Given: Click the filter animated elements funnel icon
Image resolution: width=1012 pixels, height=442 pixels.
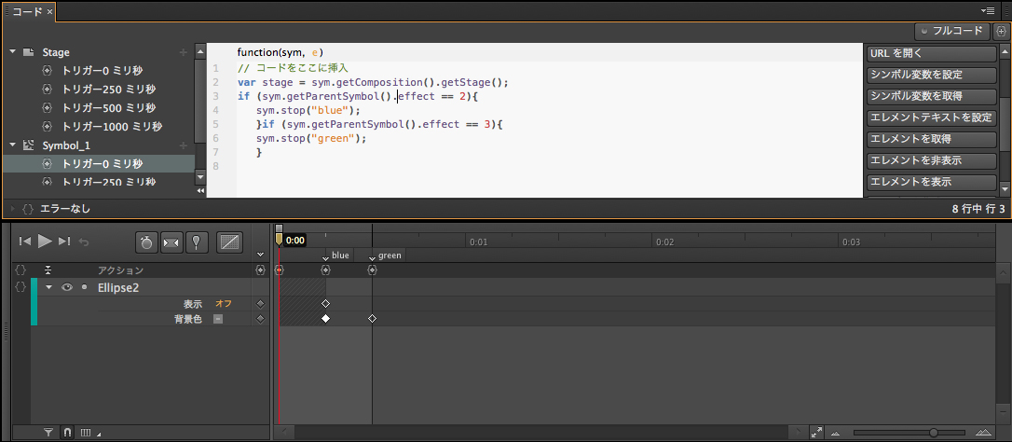Looking at the screenshot, I should tap(48, 433).
